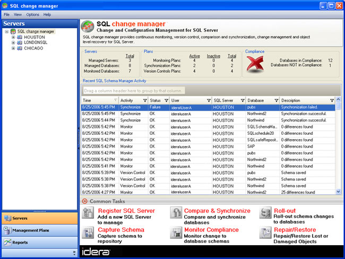Open the Activity column filter dropdown
Image resolution: width=345 pixels, height=259 pixels.
coord(145,100)
